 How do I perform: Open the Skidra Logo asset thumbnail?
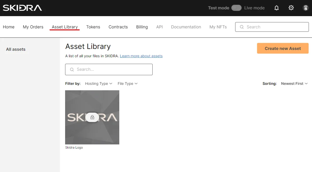(x=92, y=117)
